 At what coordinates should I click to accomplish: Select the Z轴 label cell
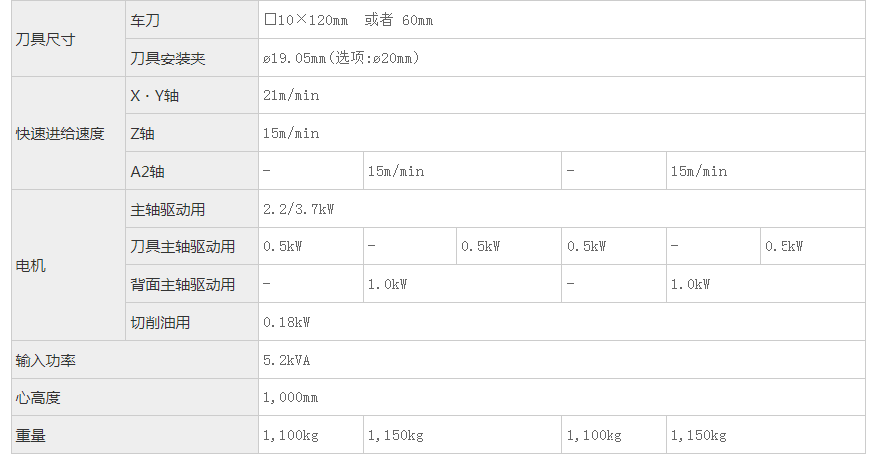[x=142, y=134]
